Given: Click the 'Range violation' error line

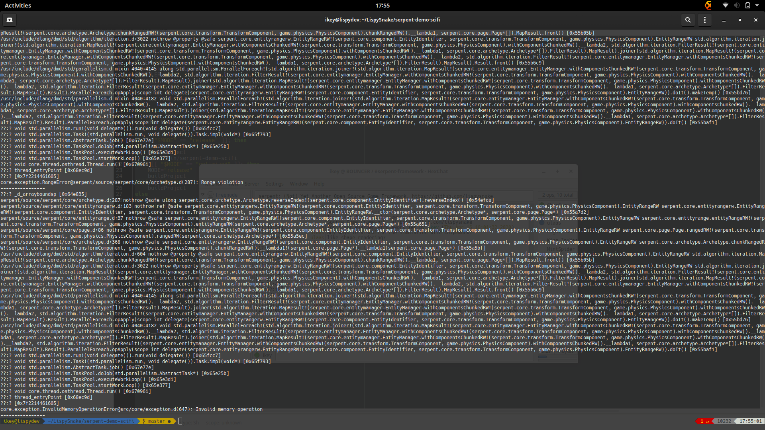Looking at the screenshot, I should point(122,182).
